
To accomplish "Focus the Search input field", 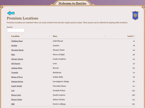I will coord(16,30).
